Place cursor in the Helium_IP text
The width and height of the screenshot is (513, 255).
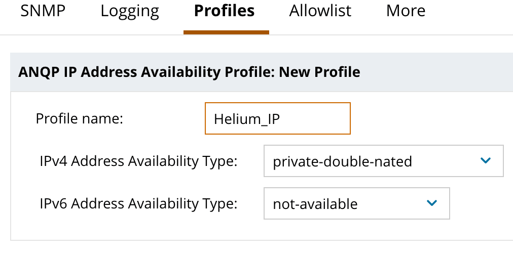tap(247, 119)
